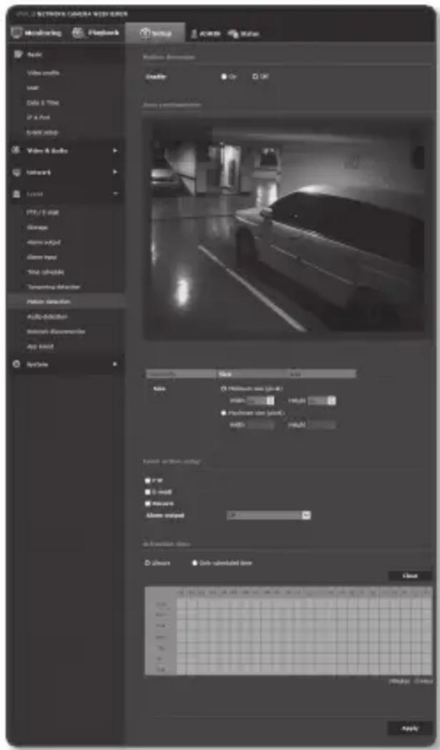
Task: Click the Event section icon
Action: coord(16,194)
